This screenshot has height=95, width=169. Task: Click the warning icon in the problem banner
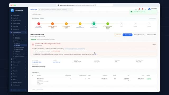[33, 45]
